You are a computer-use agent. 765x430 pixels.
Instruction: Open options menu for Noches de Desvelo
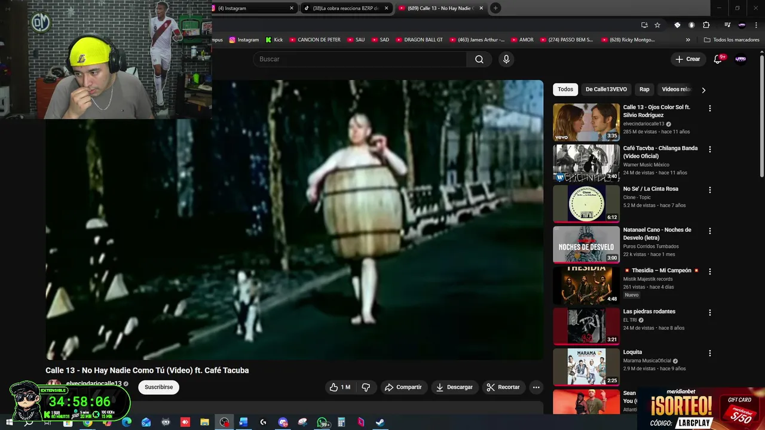(710, 231)
